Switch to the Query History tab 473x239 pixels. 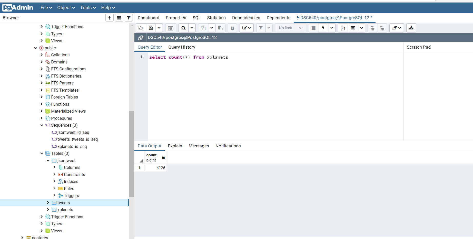coord(182,47)
